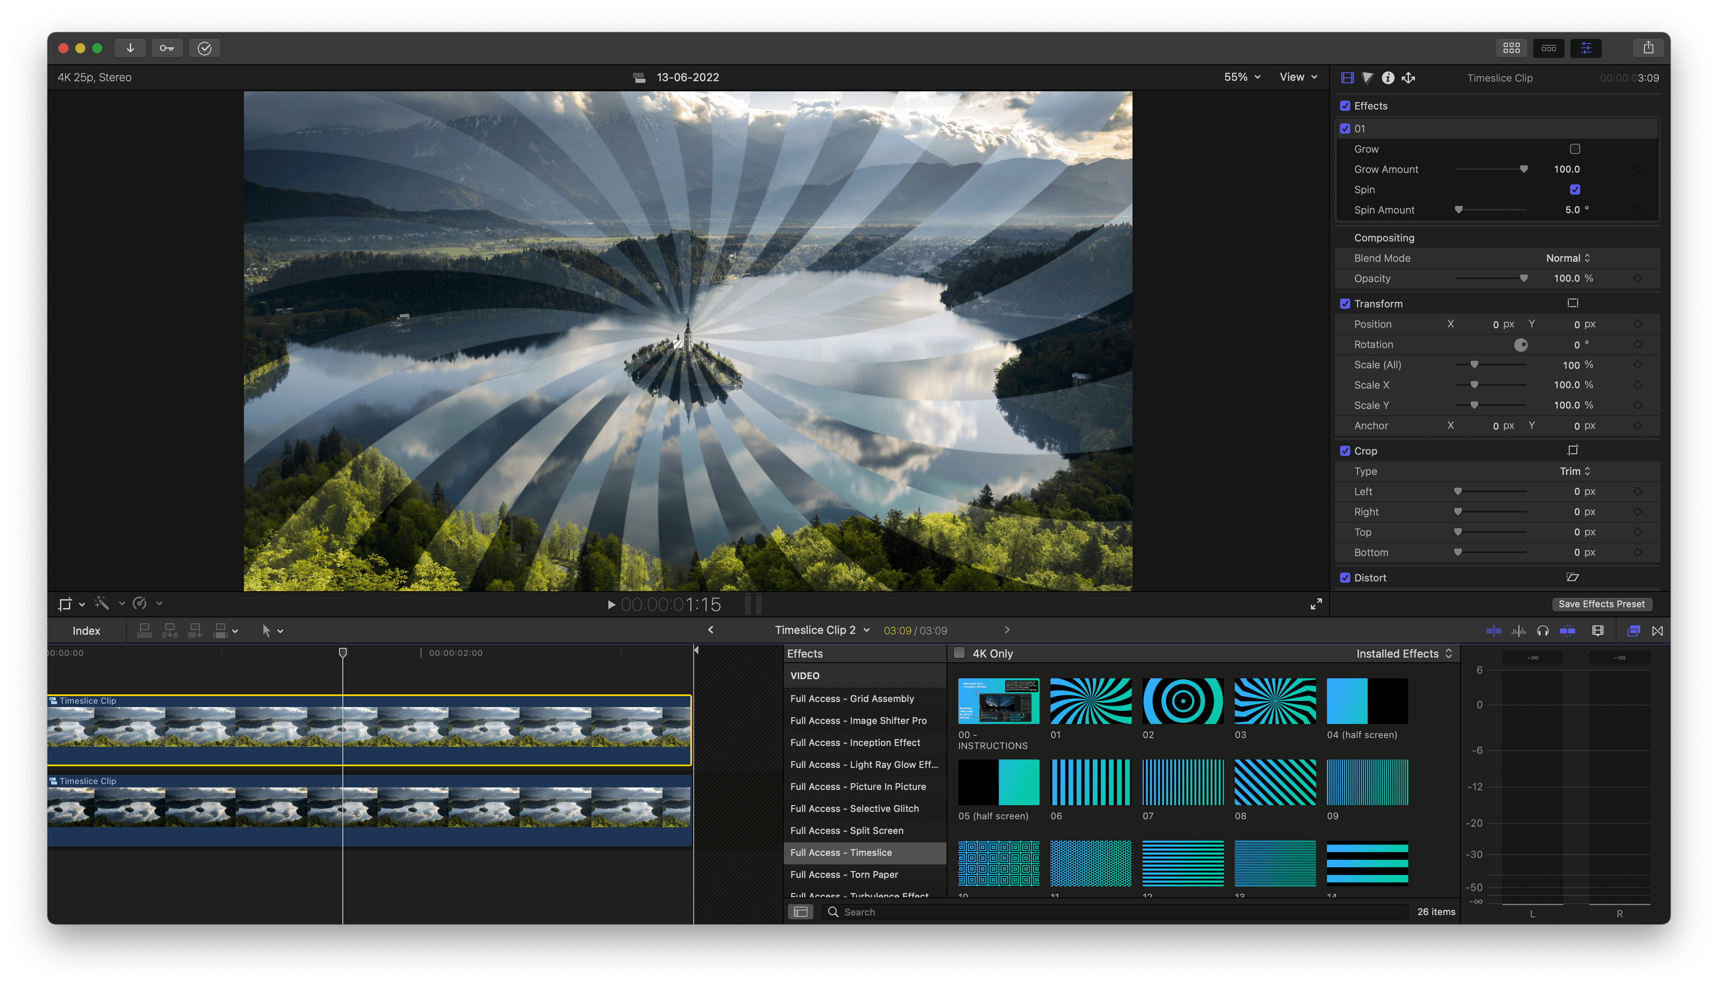The height and width of the screenshot is (987, 1718).
Task: Open the 55% zoom dropdown
Action: (1242, 77)
